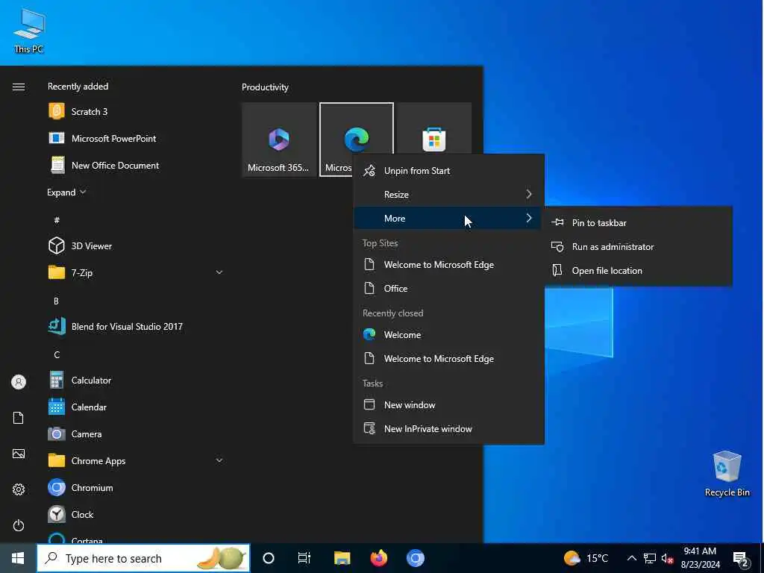The width and height of the screenshot is (764, 573).
Task: Select This PC desktop icon
Action: 29,30
